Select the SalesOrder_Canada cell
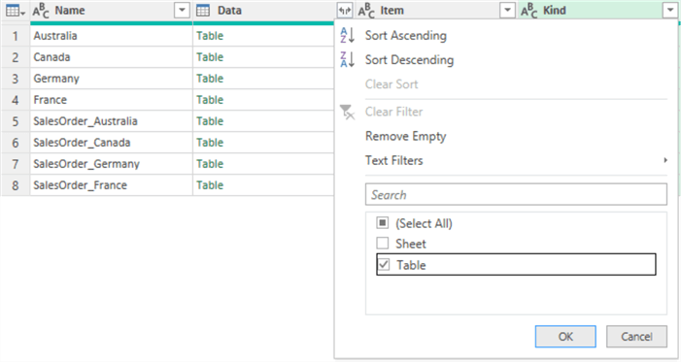Image resolution: width=681 pixels, height=362 pixels. 112,143
